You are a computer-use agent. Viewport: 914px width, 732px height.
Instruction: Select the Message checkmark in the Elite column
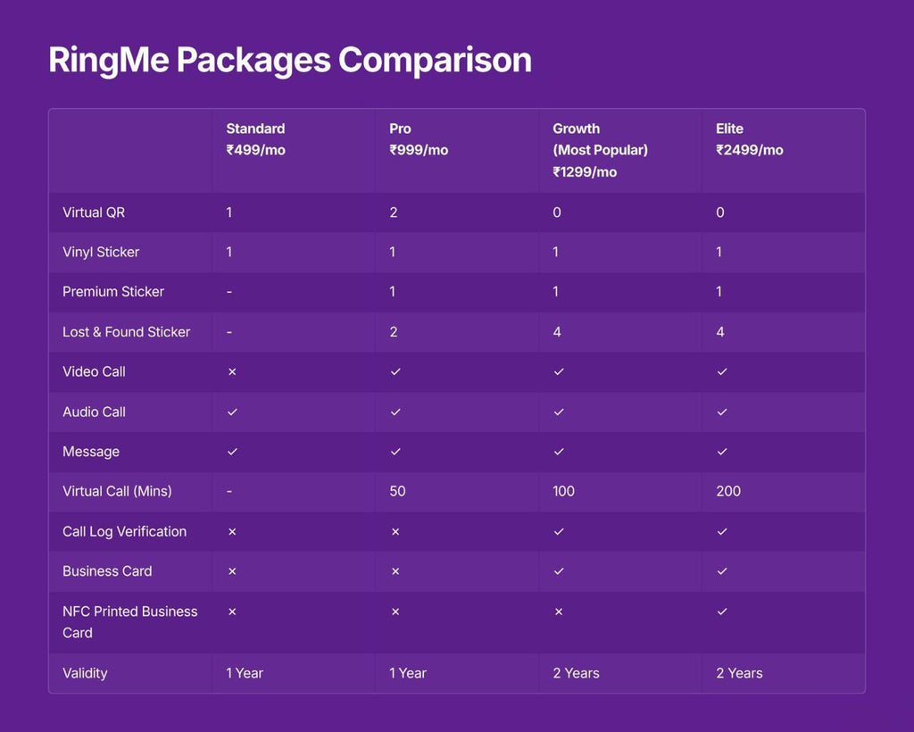pos(722,452)
